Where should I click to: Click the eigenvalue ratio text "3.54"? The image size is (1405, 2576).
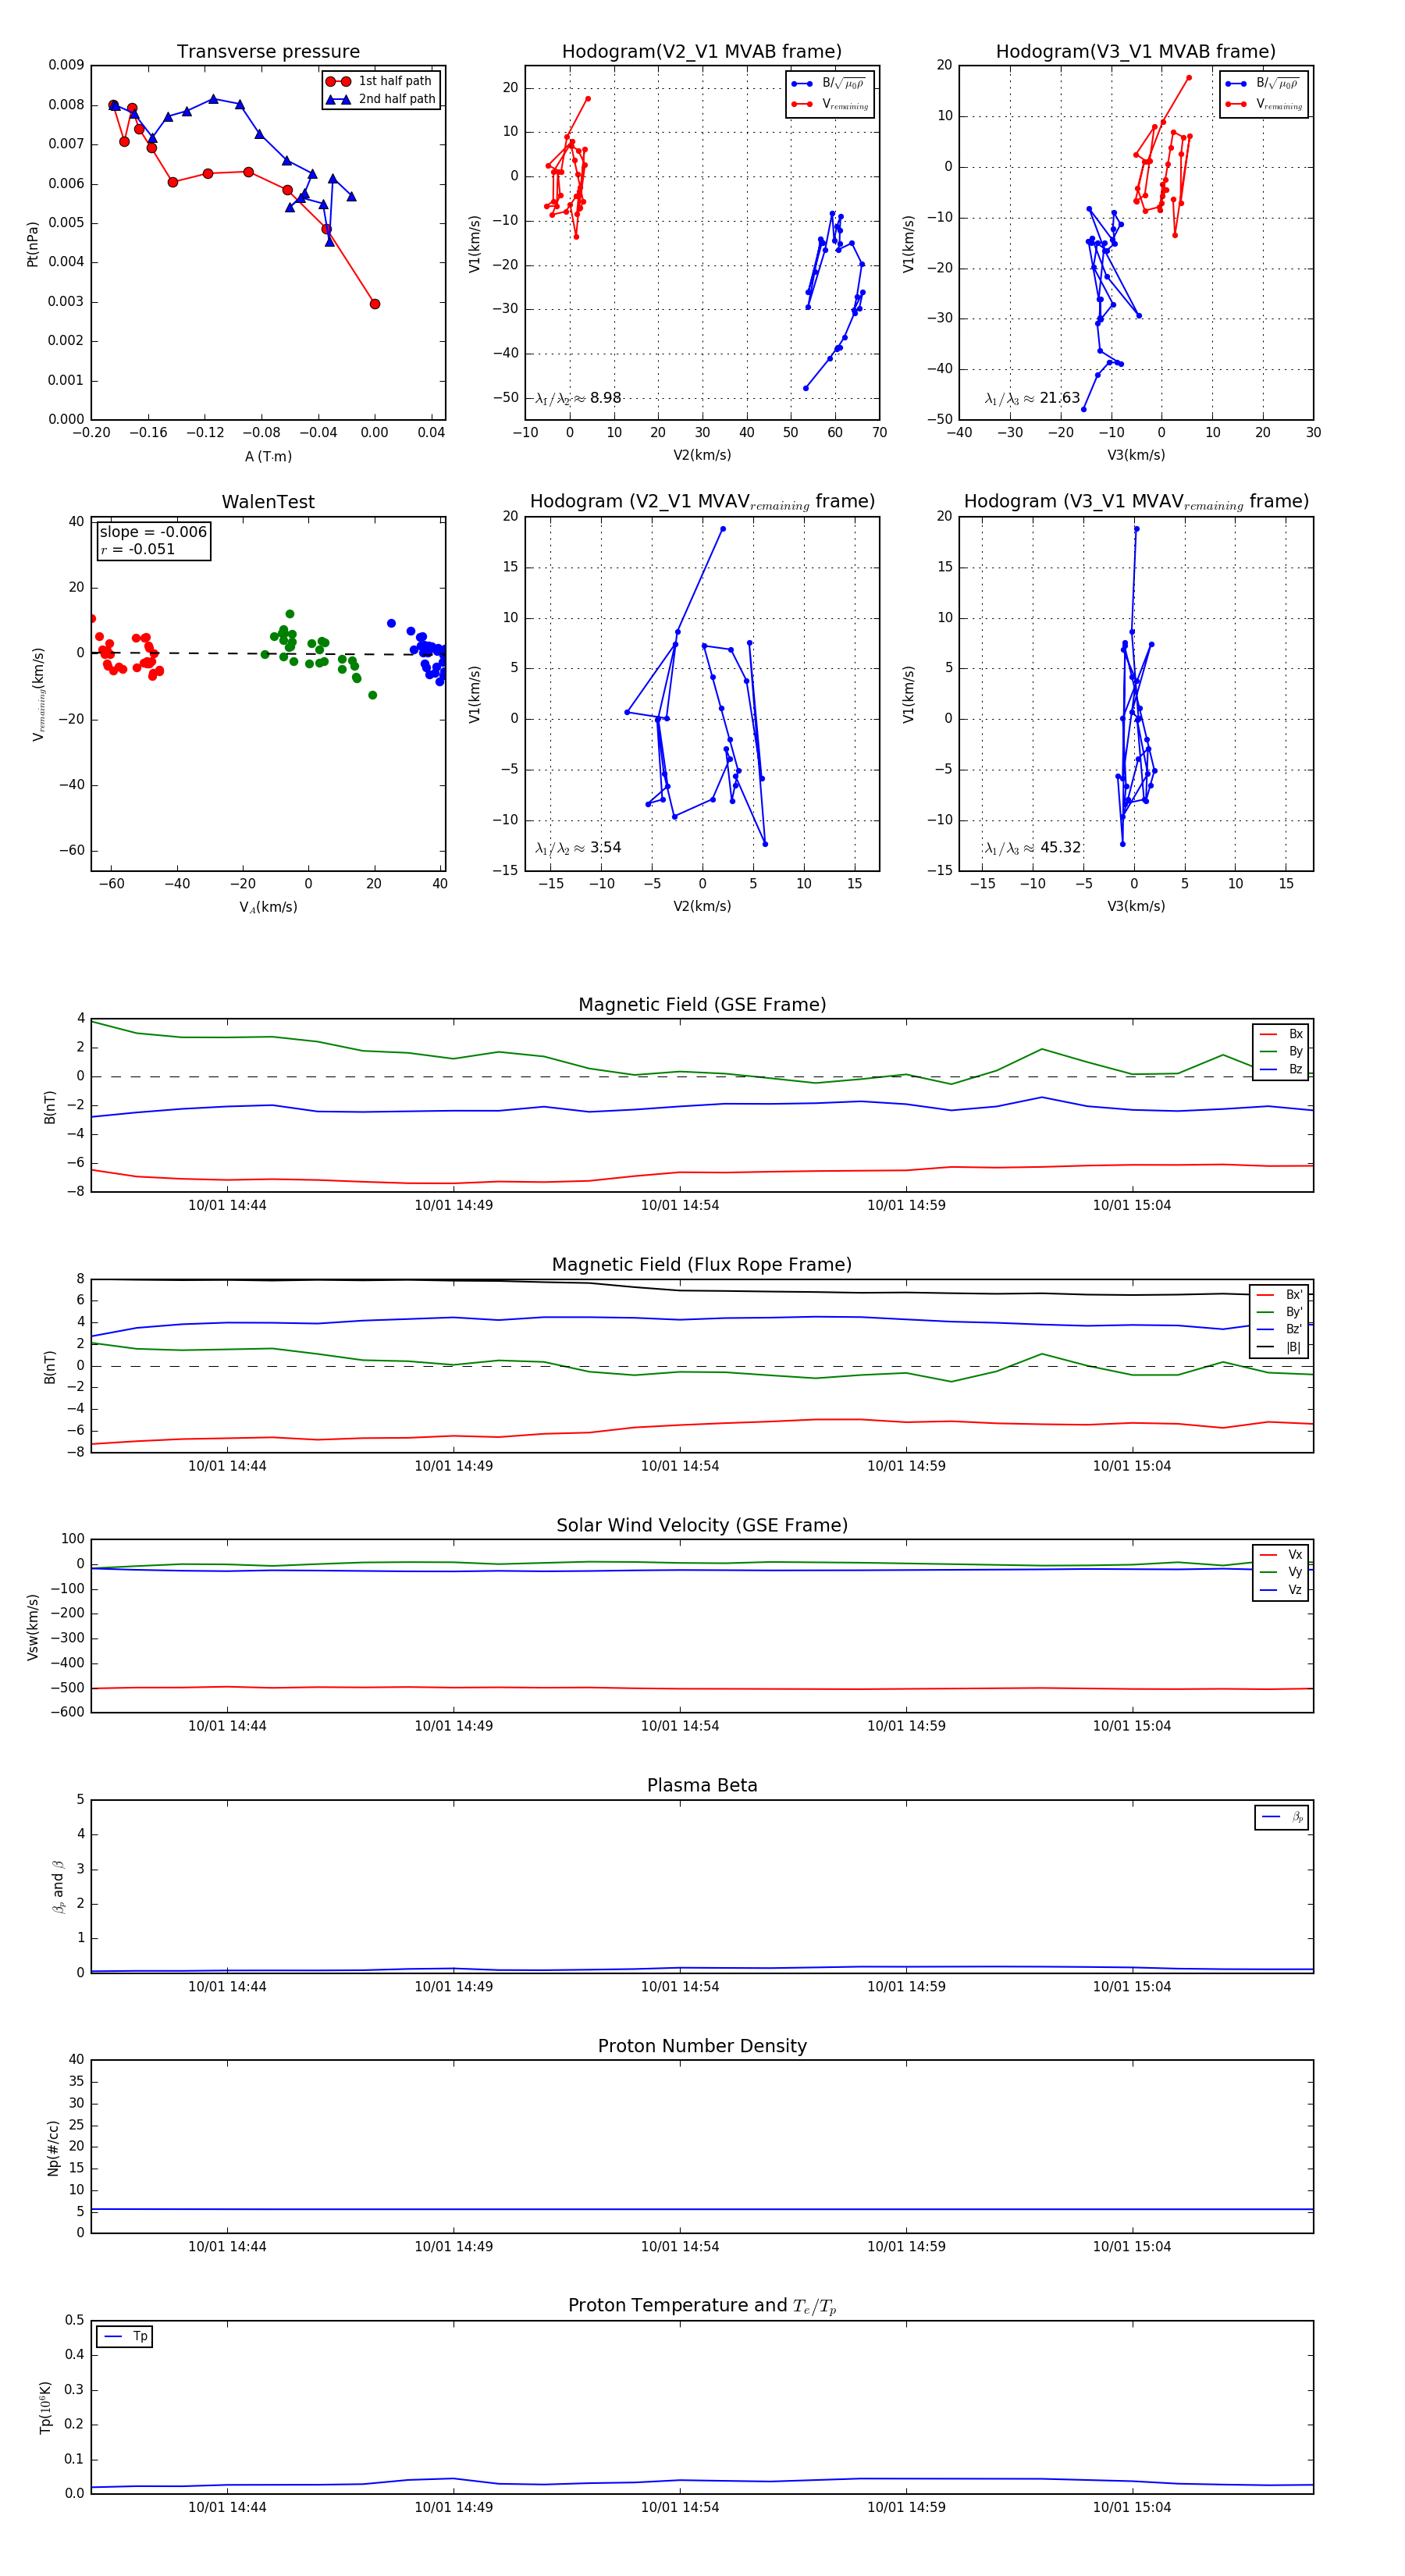pyautogui.click(x=605, y=848)
